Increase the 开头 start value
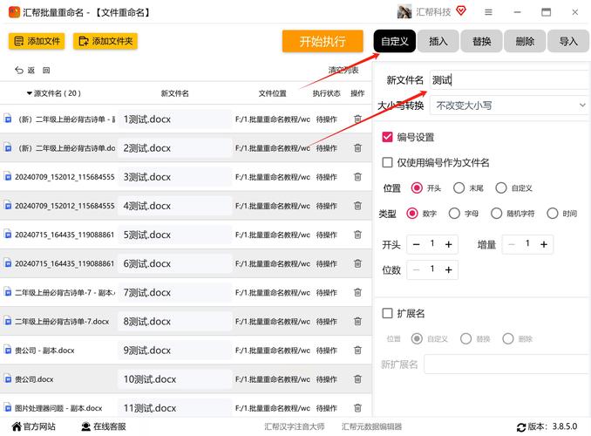Image resolution: width=591 pixels, height=436 pixels. (449, 244)
